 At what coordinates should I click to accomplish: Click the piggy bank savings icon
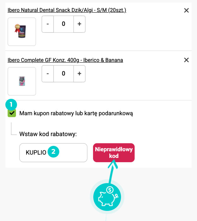[x=107, y=197]
